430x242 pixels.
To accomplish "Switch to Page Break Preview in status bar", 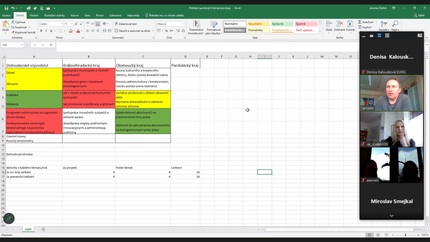I will point(386,235).
